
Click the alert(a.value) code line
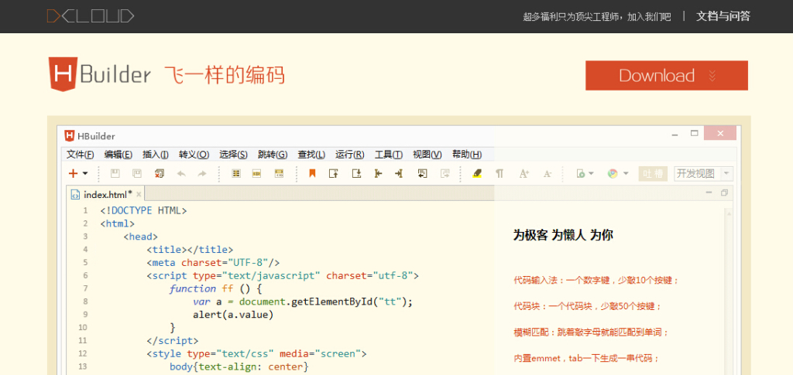pos(233,315)
